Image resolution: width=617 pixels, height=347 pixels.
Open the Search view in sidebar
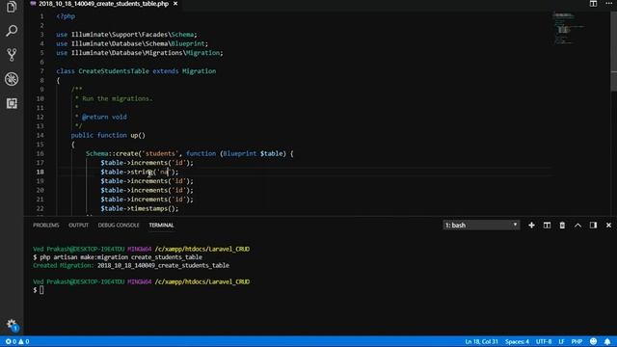12,31
